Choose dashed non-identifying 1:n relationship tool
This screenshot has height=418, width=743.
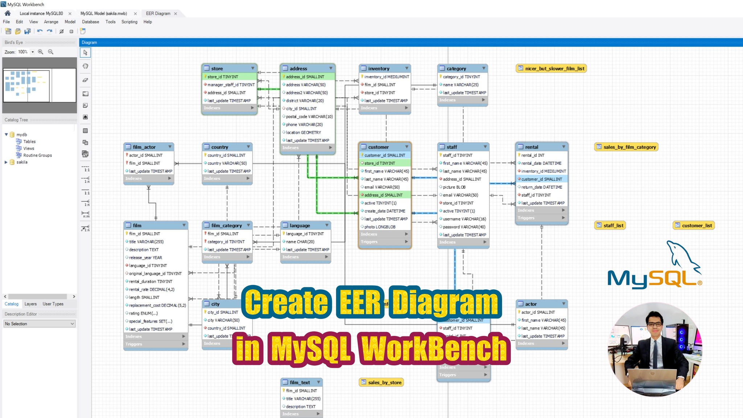click(x=86, y=180)
